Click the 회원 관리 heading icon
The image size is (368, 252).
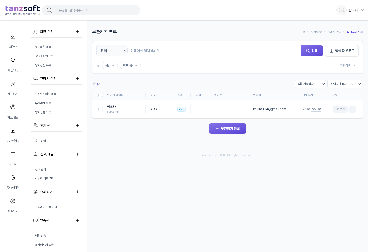coord(36,32)
